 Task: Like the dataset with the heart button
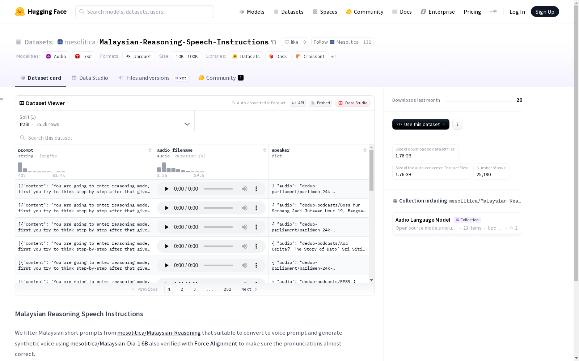[x=291, y=42]
